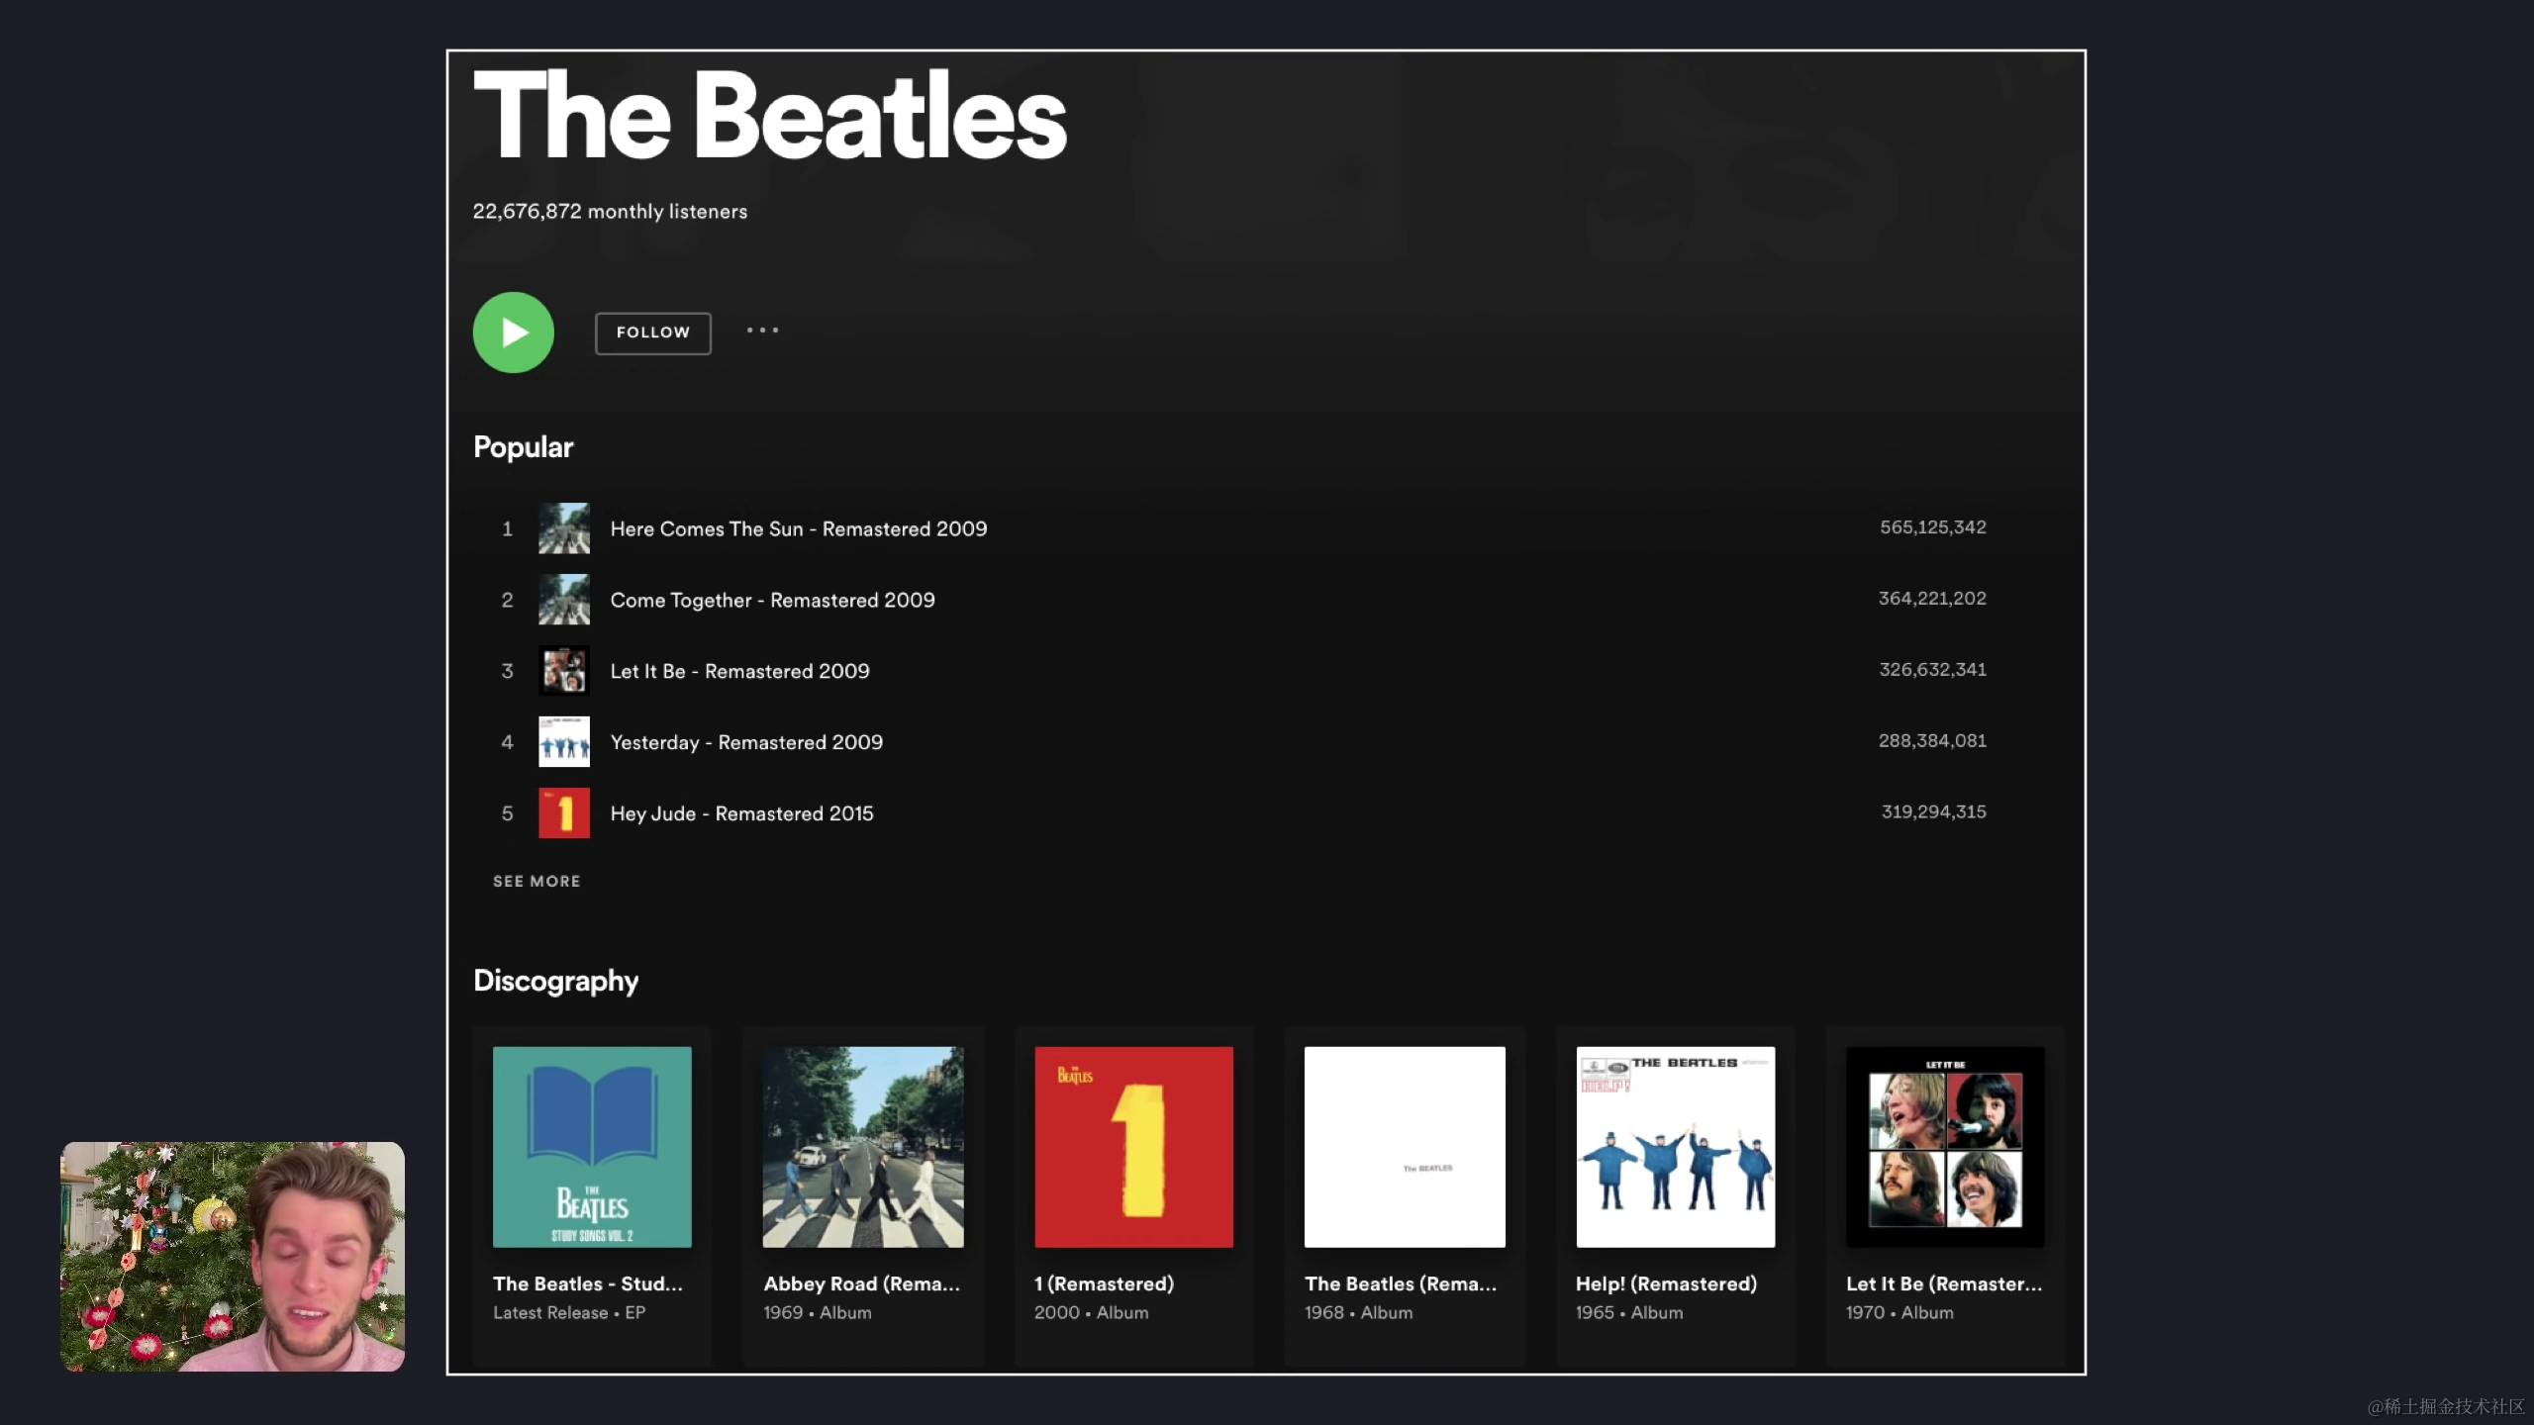The height and width of the screenshot is (1425, 2534).
Task: Click the presenter webcam video overlay
Action: 233,1257
